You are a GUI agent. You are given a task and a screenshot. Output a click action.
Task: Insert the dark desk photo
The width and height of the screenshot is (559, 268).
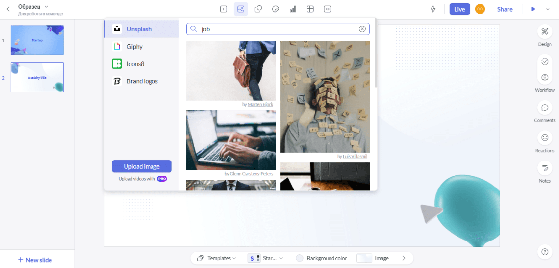click(325, 177)
